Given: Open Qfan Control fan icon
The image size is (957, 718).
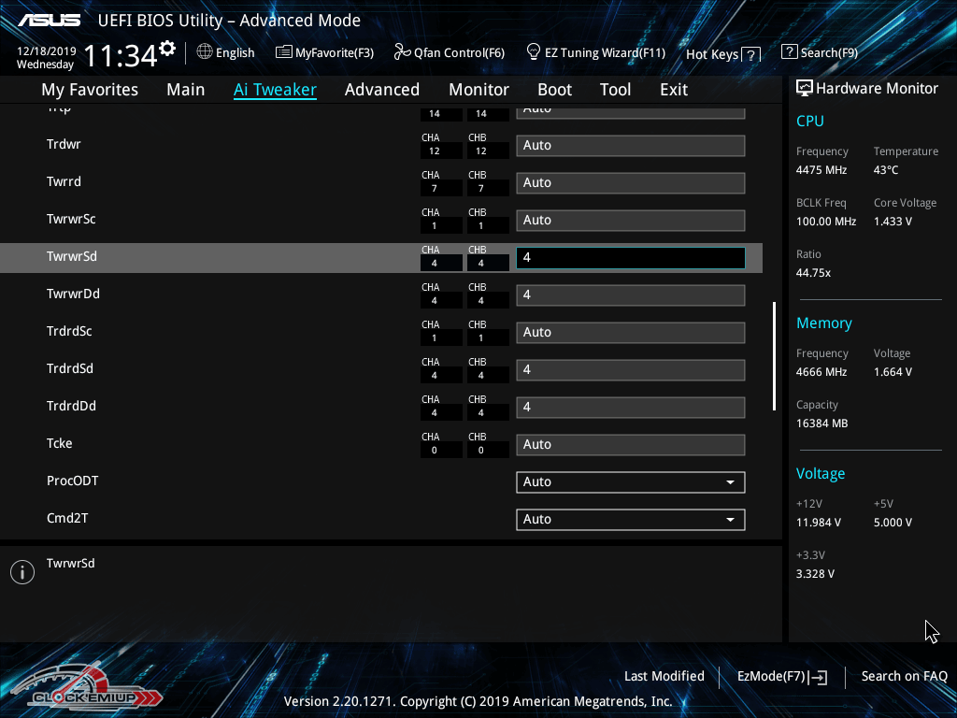Looking at the screenshot, I should point(402,52).
